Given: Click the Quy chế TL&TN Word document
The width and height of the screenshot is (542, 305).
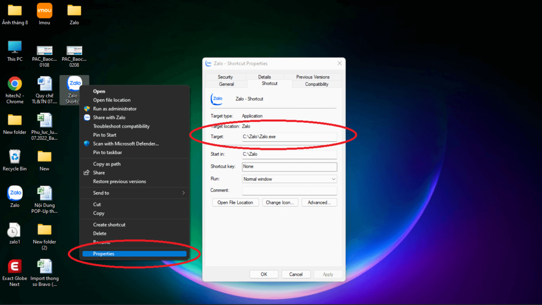Looking at the screenshot, I should click(x=44, y=84).
